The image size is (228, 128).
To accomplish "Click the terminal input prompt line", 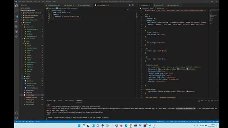I will pyautogui.click(x=47, y=119).
